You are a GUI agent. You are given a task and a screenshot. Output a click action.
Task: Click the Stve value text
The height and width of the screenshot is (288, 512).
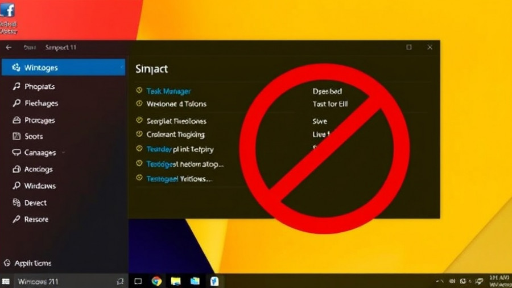coord(320,121)
